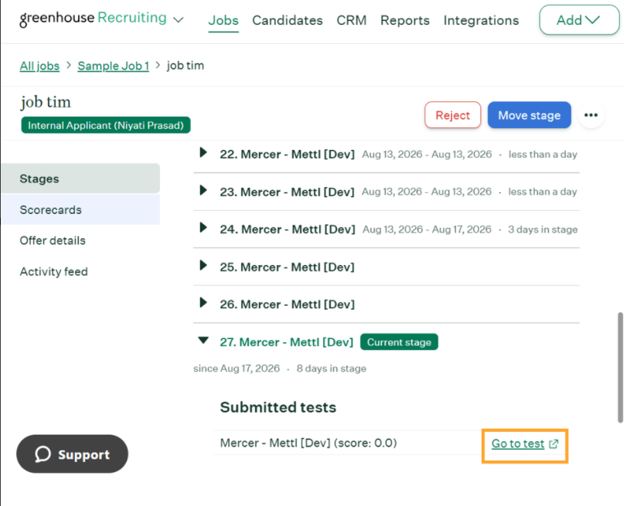The height and width of the screenshot is (506, 640).
Task: Click the 27. Mercer - Mettl [Dev] stage title
Action: (287, 342)
